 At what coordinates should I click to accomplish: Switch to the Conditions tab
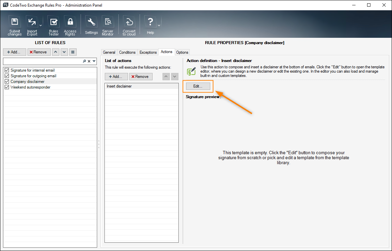pyautogui.click(x=127, y=52)
